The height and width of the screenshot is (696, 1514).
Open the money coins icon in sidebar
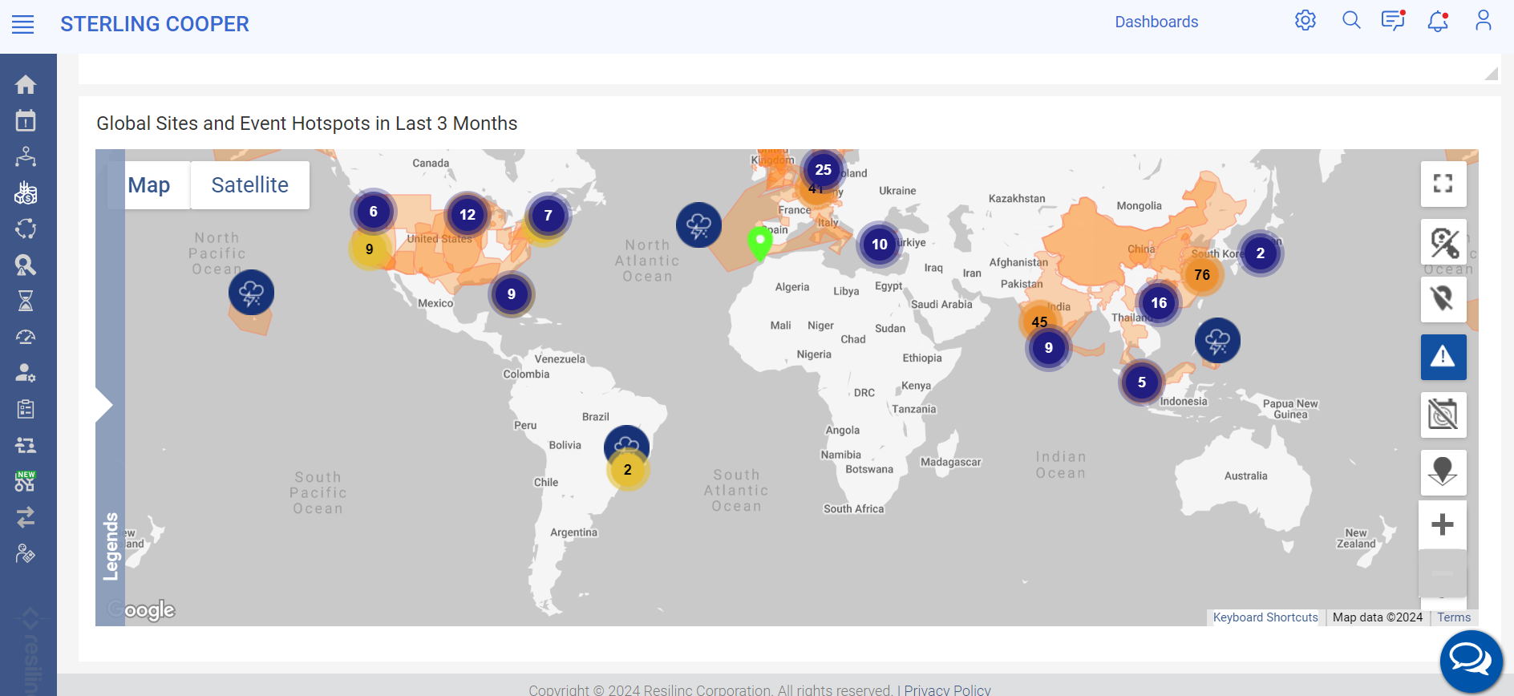point(26,192)
